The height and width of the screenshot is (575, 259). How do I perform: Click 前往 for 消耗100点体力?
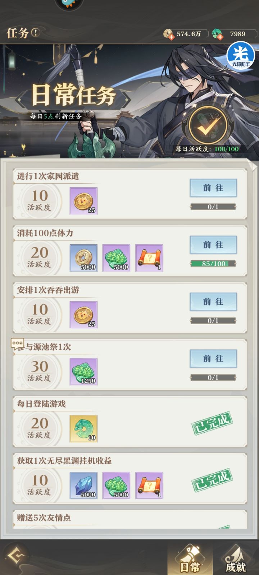pos(213,245)
